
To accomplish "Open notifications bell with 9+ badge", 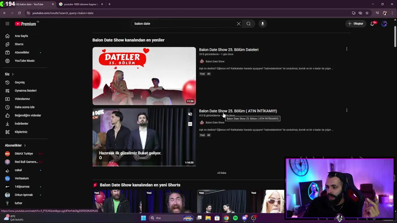I will pyautogui.click(x=372, y=24).
